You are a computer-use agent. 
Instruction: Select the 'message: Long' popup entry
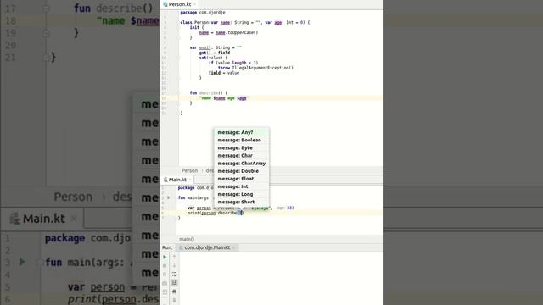click(241, 194)
